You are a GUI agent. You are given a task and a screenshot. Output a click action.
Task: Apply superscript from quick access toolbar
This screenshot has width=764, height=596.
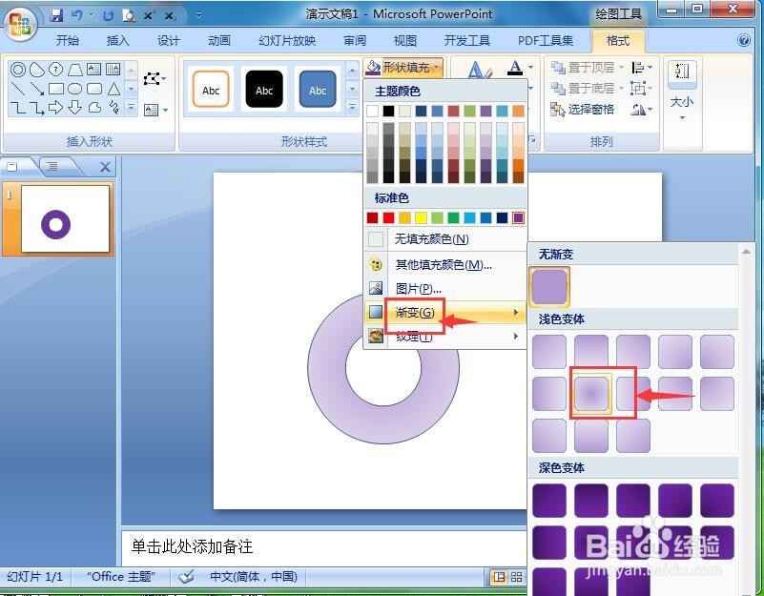149,15
